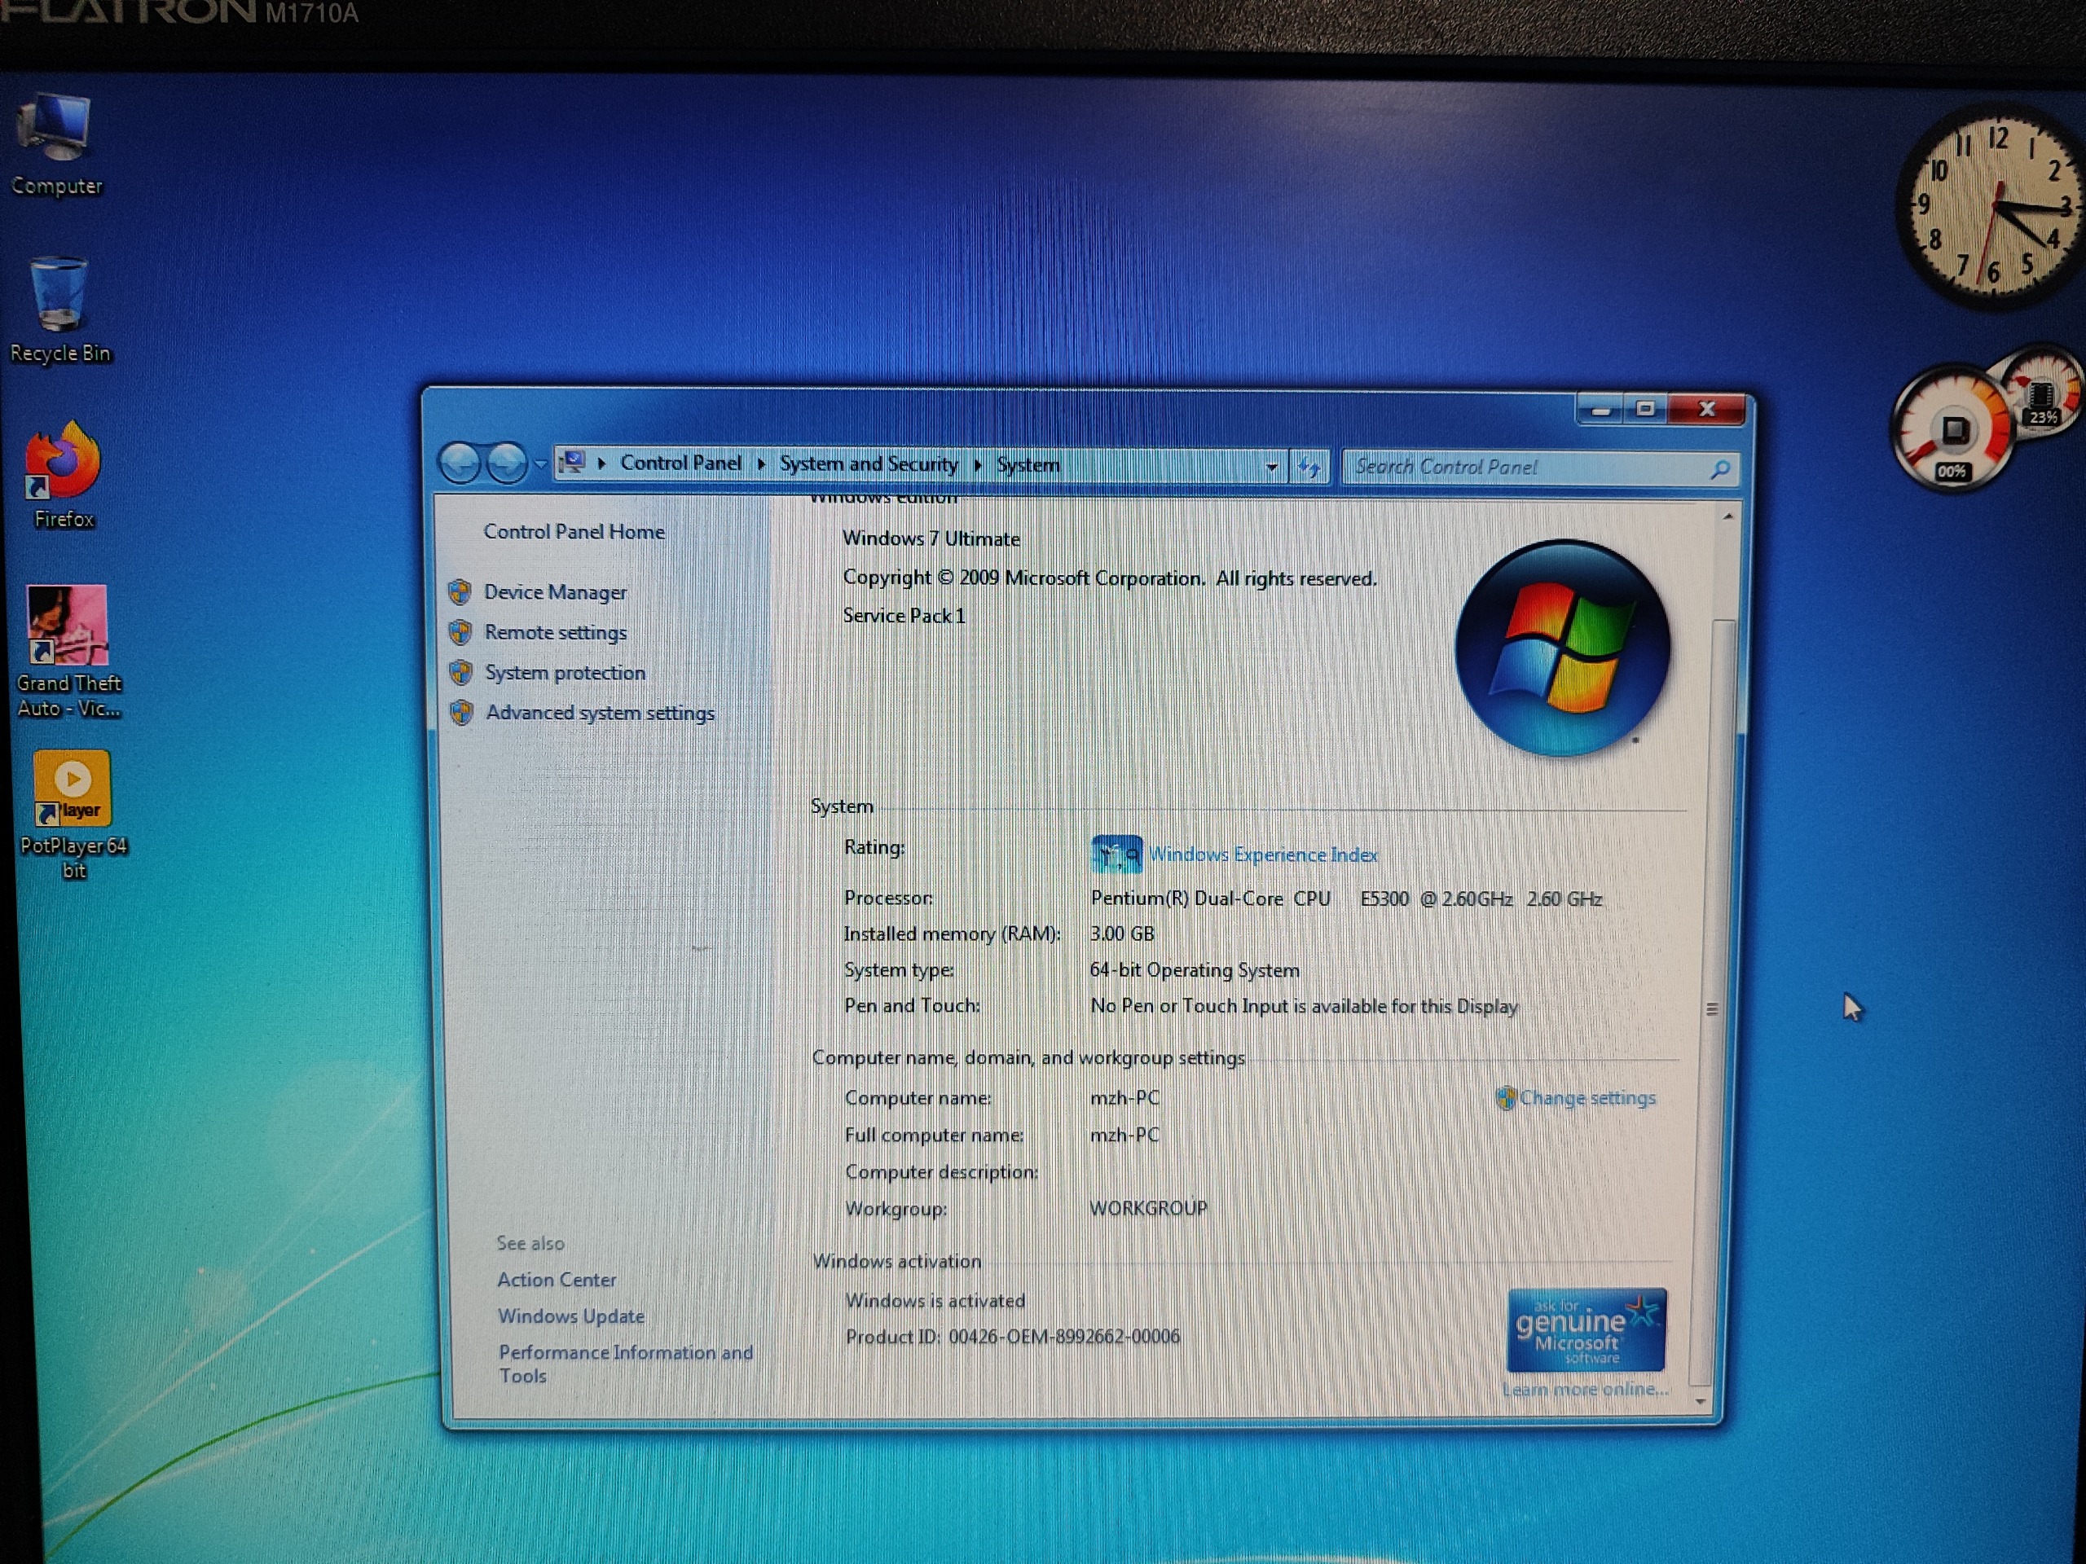Open Remote settings link
2086x1564 pixels.
556,633
